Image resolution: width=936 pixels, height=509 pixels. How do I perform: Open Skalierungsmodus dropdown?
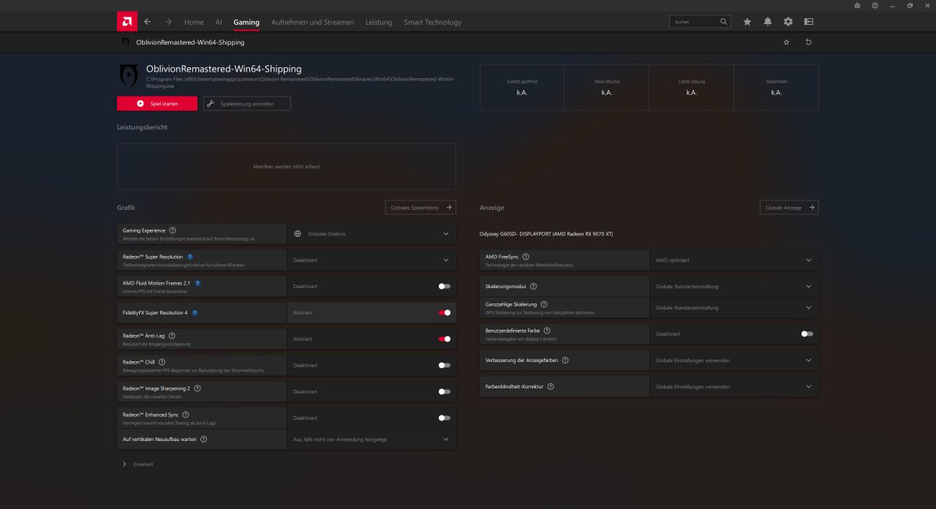(734, 287)
